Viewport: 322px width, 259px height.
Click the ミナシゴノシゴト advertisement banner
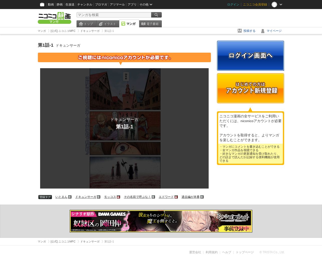click(x=161, y=221)
